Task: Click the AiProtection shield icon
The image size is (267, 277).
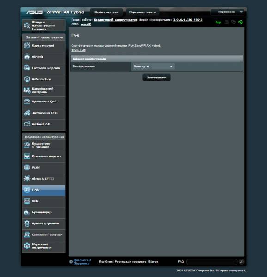Action: (x=27, y=79)
